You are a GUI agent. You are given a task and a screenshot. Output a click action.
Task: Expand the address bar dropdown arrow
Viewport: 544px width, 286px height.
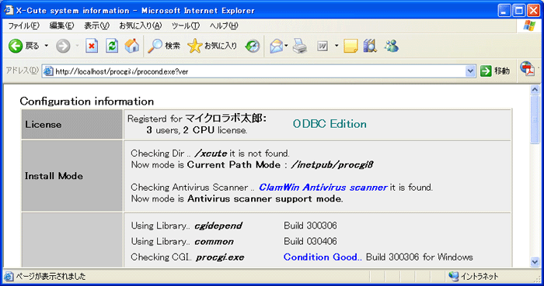[x=470, y=71]
